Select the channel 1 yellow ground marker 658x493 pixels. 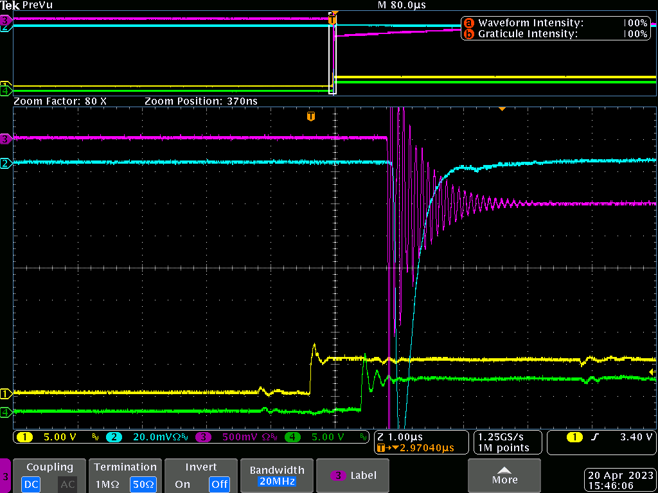point(6,394)
